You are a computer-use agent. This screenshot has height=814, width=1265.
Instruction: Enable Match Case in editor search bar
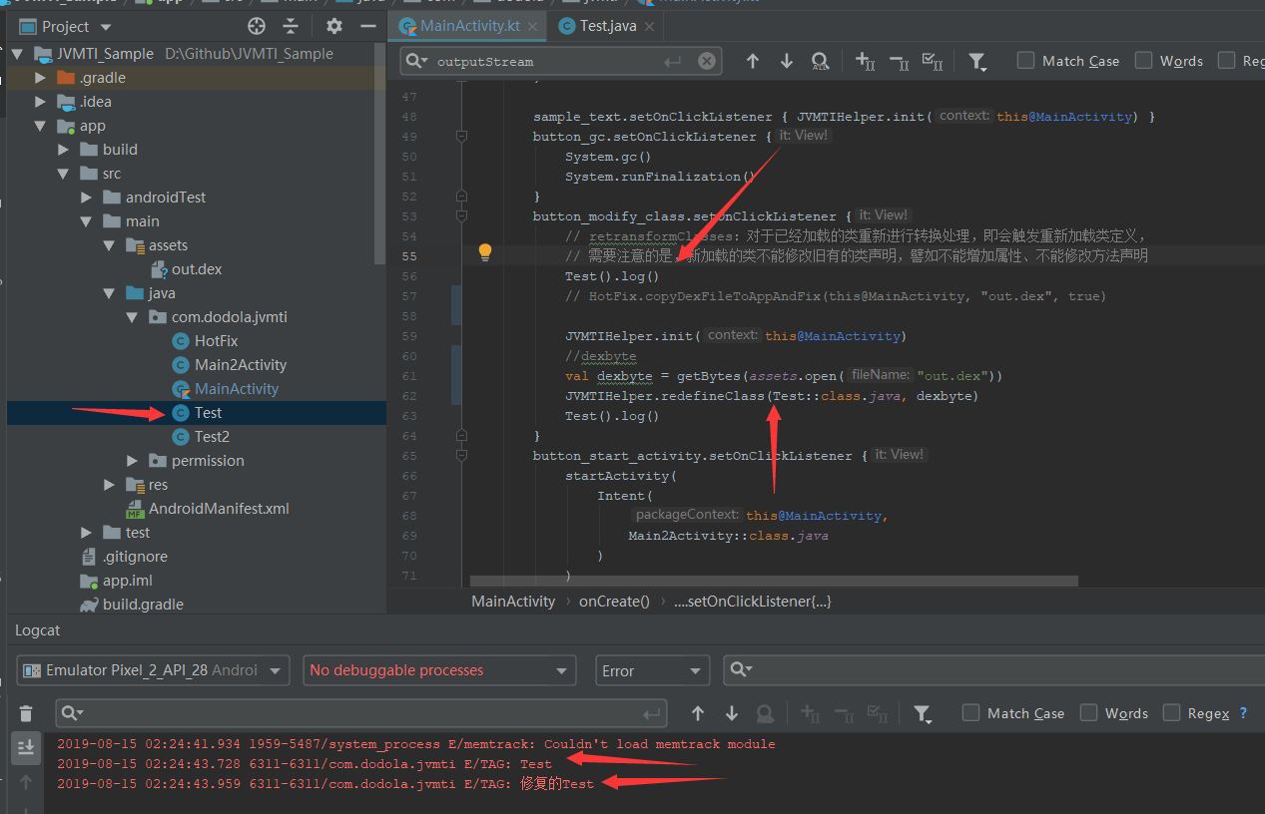1025,61
